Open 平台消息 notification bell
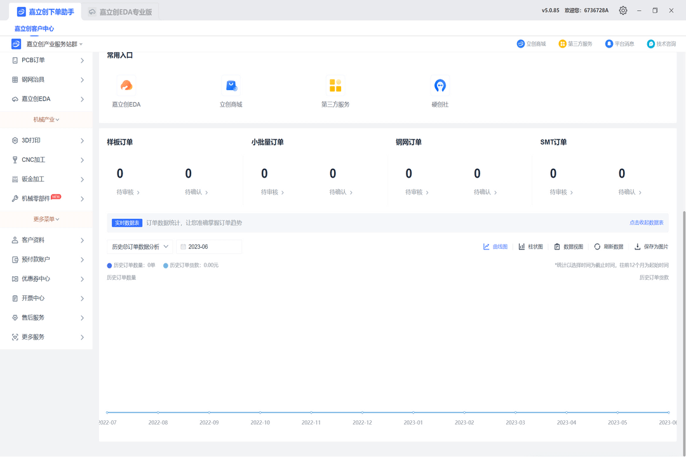The height and width of the screenshot is (457, 686). point(609,44)
